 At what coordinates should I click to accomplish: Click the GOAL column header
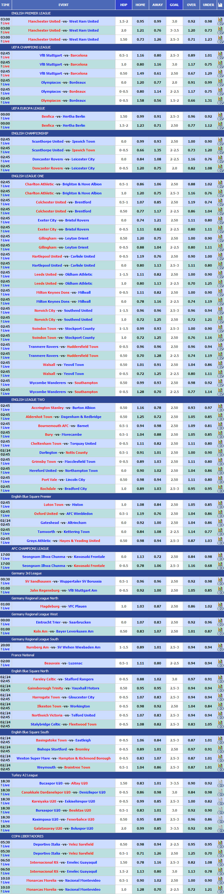(x=174, y=5)
